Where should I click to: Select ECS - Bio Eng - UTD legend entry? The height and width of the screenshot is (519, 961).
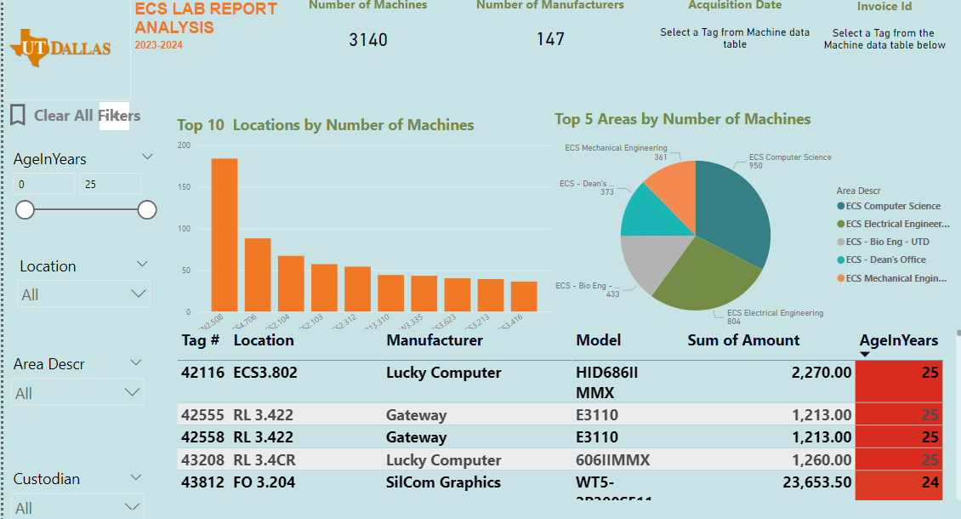pyautogui.click(x=883, y=242)
